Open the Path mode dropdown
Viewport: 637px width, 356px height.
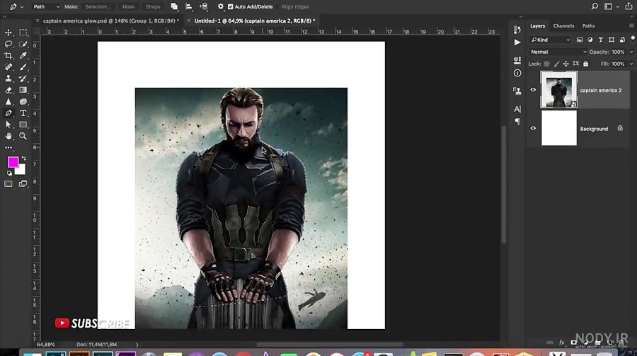[46, 6]
